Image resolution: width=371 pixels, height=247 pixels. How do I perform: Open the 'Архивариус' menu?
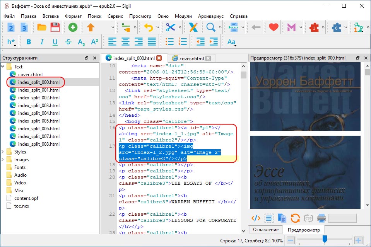(211, 16)
